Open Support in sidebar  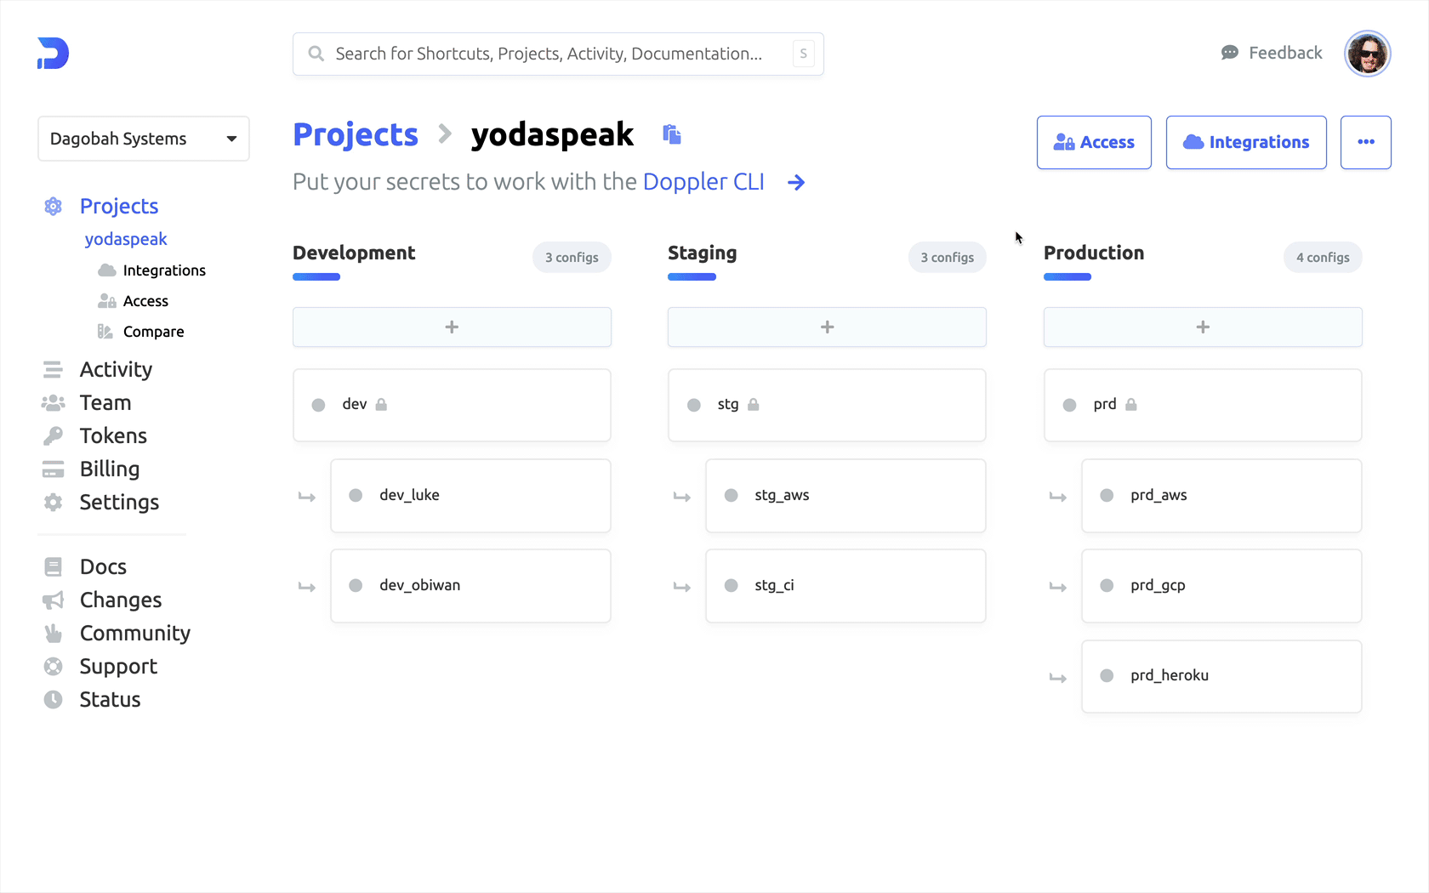click(118, 666)
